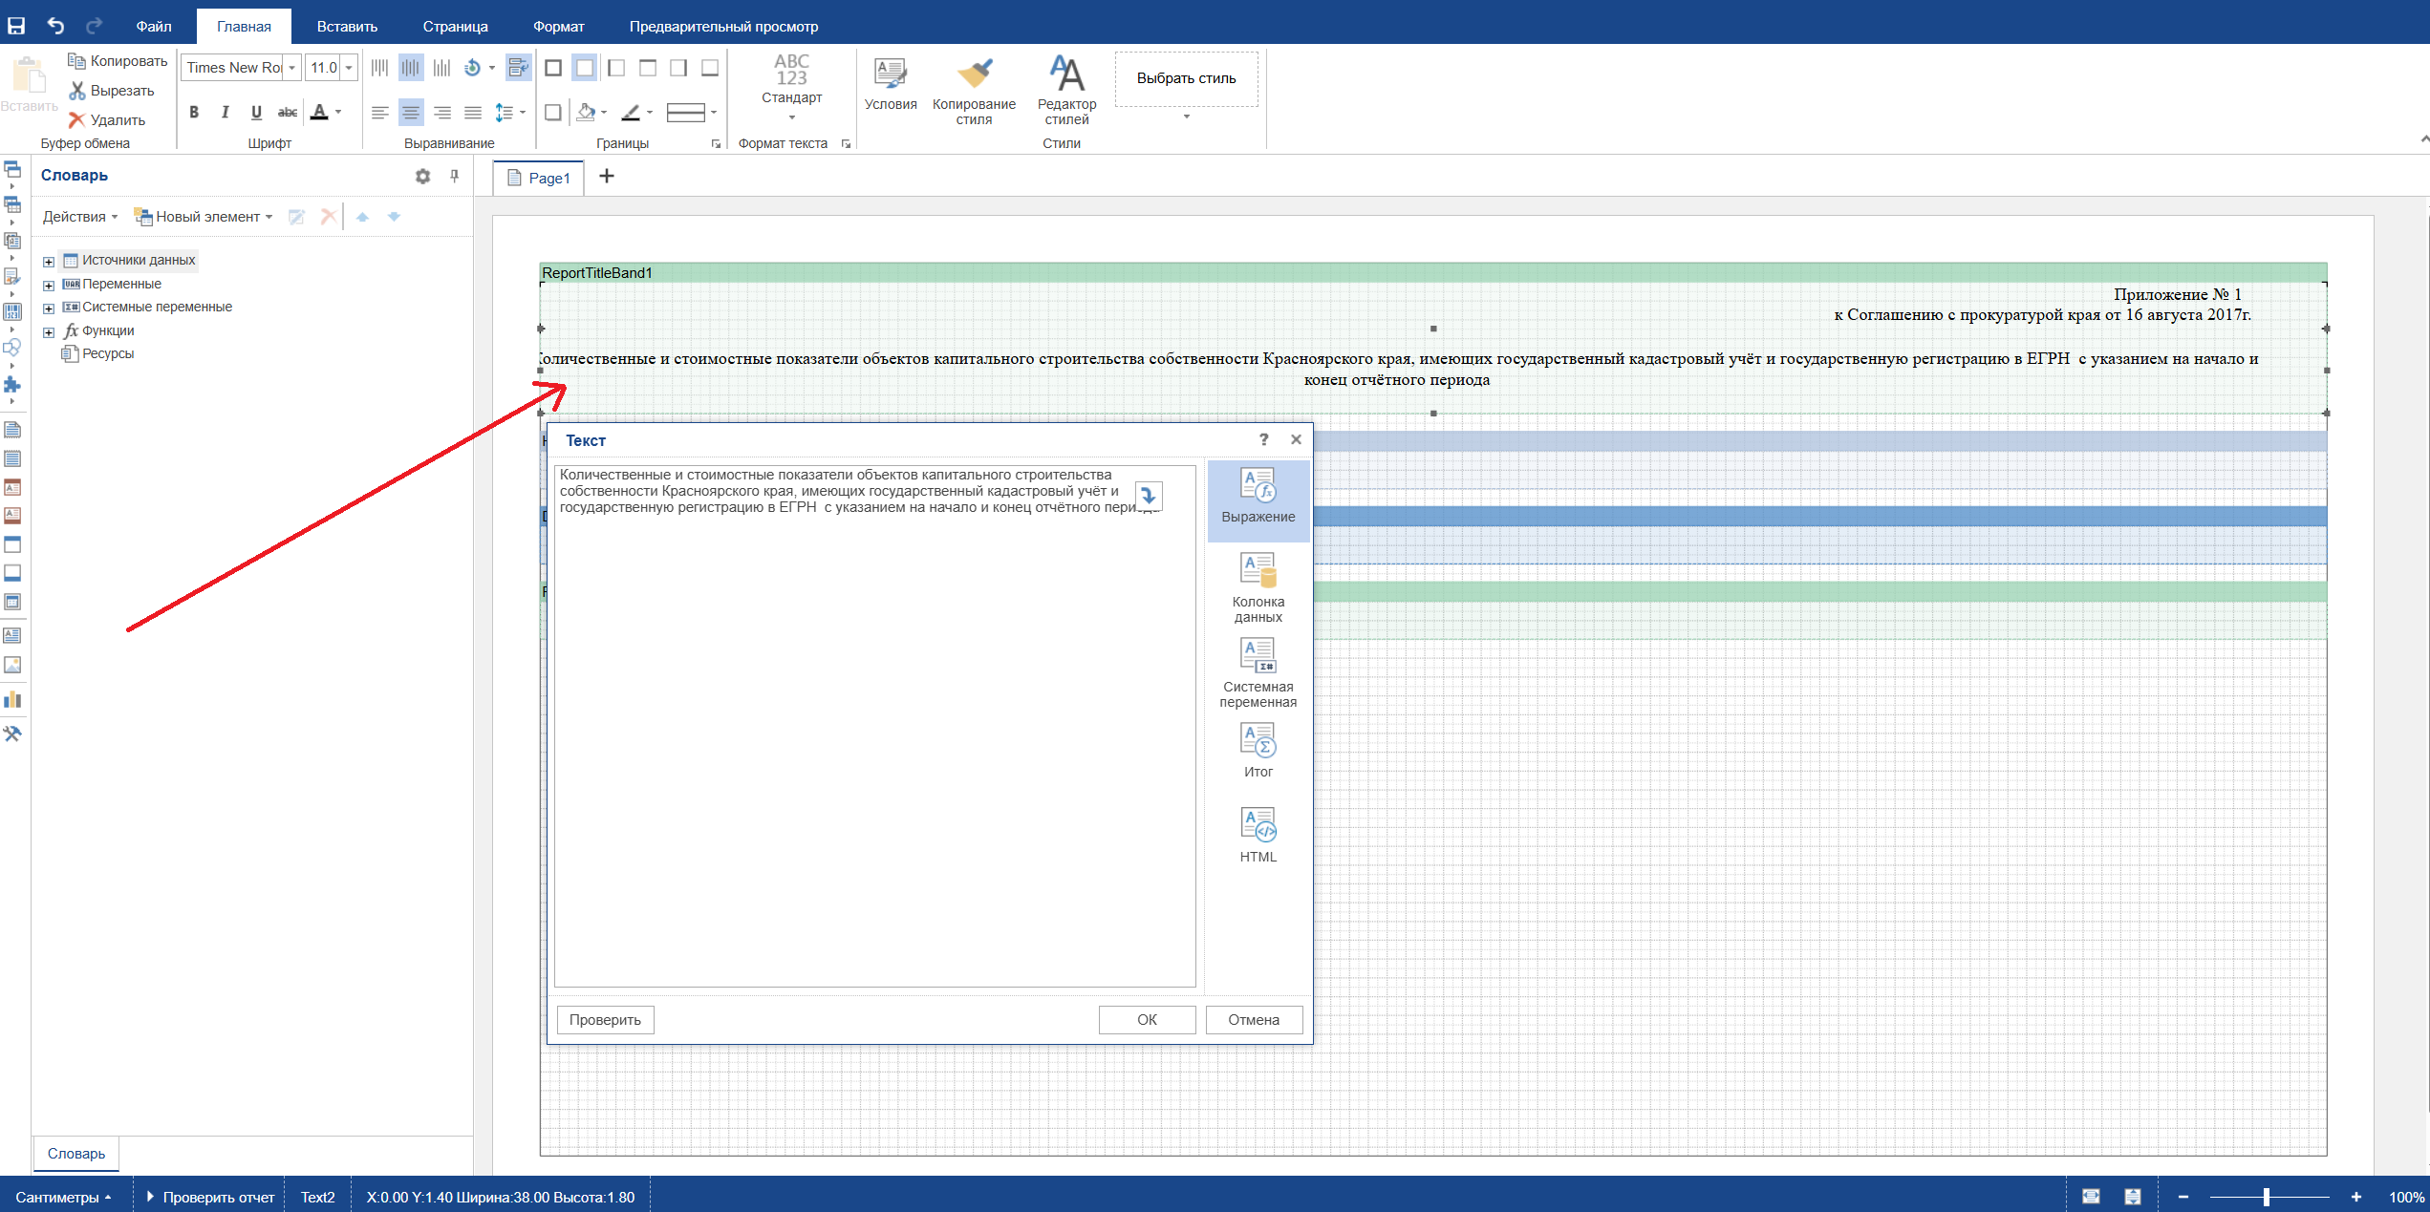This screenshot has height=1212, width=2430.
Task: Open the line spacing dropdown
Action: click(522, 113)
